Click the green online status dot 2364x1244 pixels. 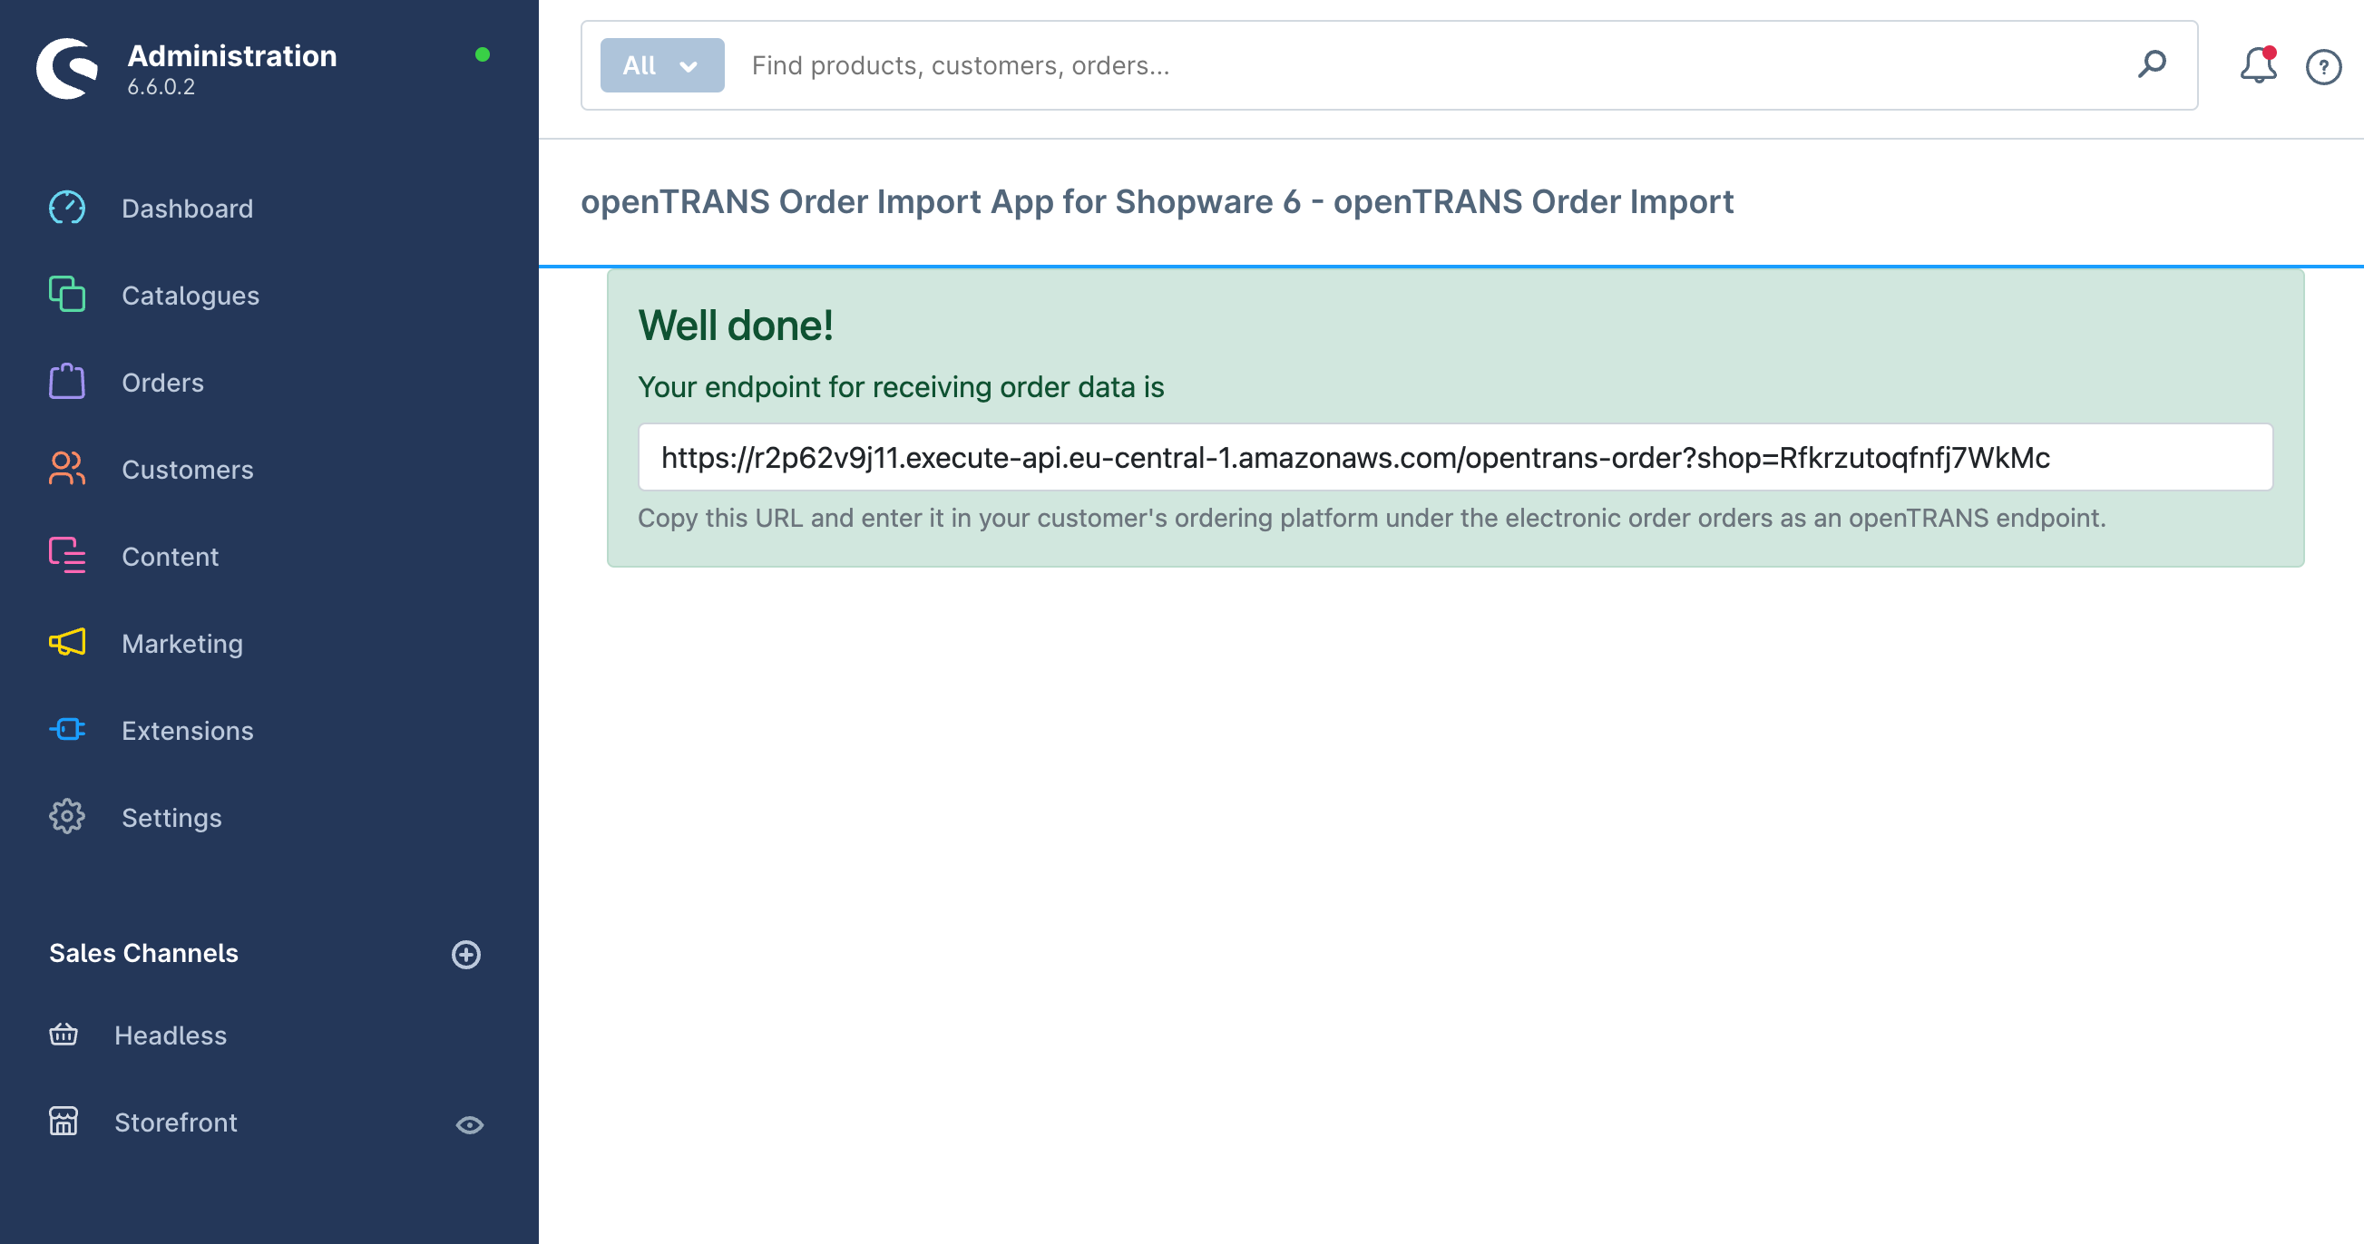pos(483,55)
